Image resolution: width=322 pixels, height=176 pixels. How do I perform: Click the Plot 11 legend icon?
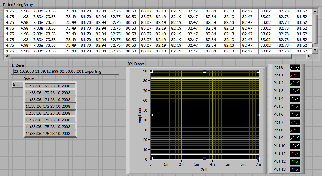(294, 154)
